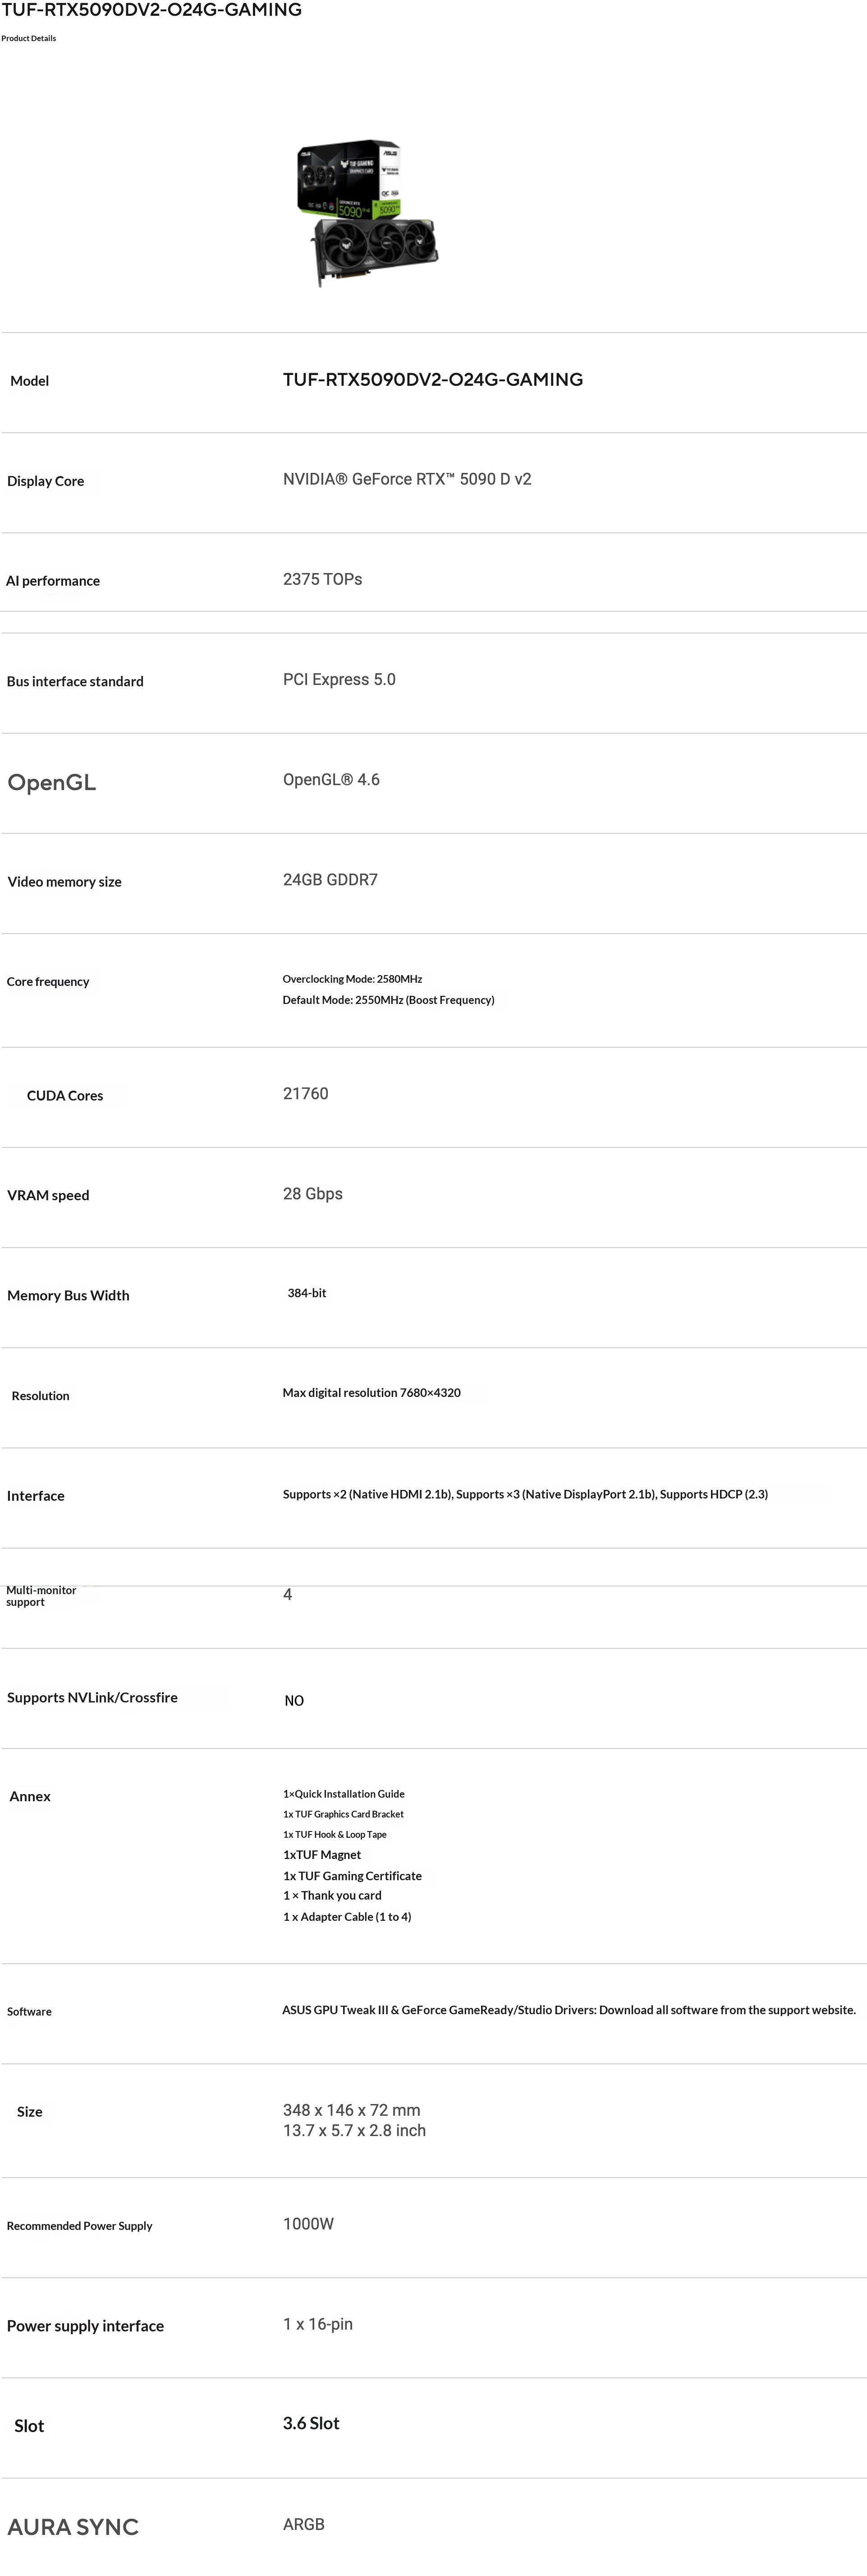The image size is (867, 2576).
Task: Click the 28 Gbps VRAM speed value
Action: (312, 1194)
